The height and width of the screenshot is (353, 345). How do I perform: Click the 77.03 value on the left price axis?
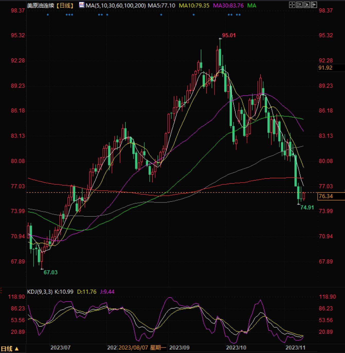pyautogui.click(x=18, y=186)
